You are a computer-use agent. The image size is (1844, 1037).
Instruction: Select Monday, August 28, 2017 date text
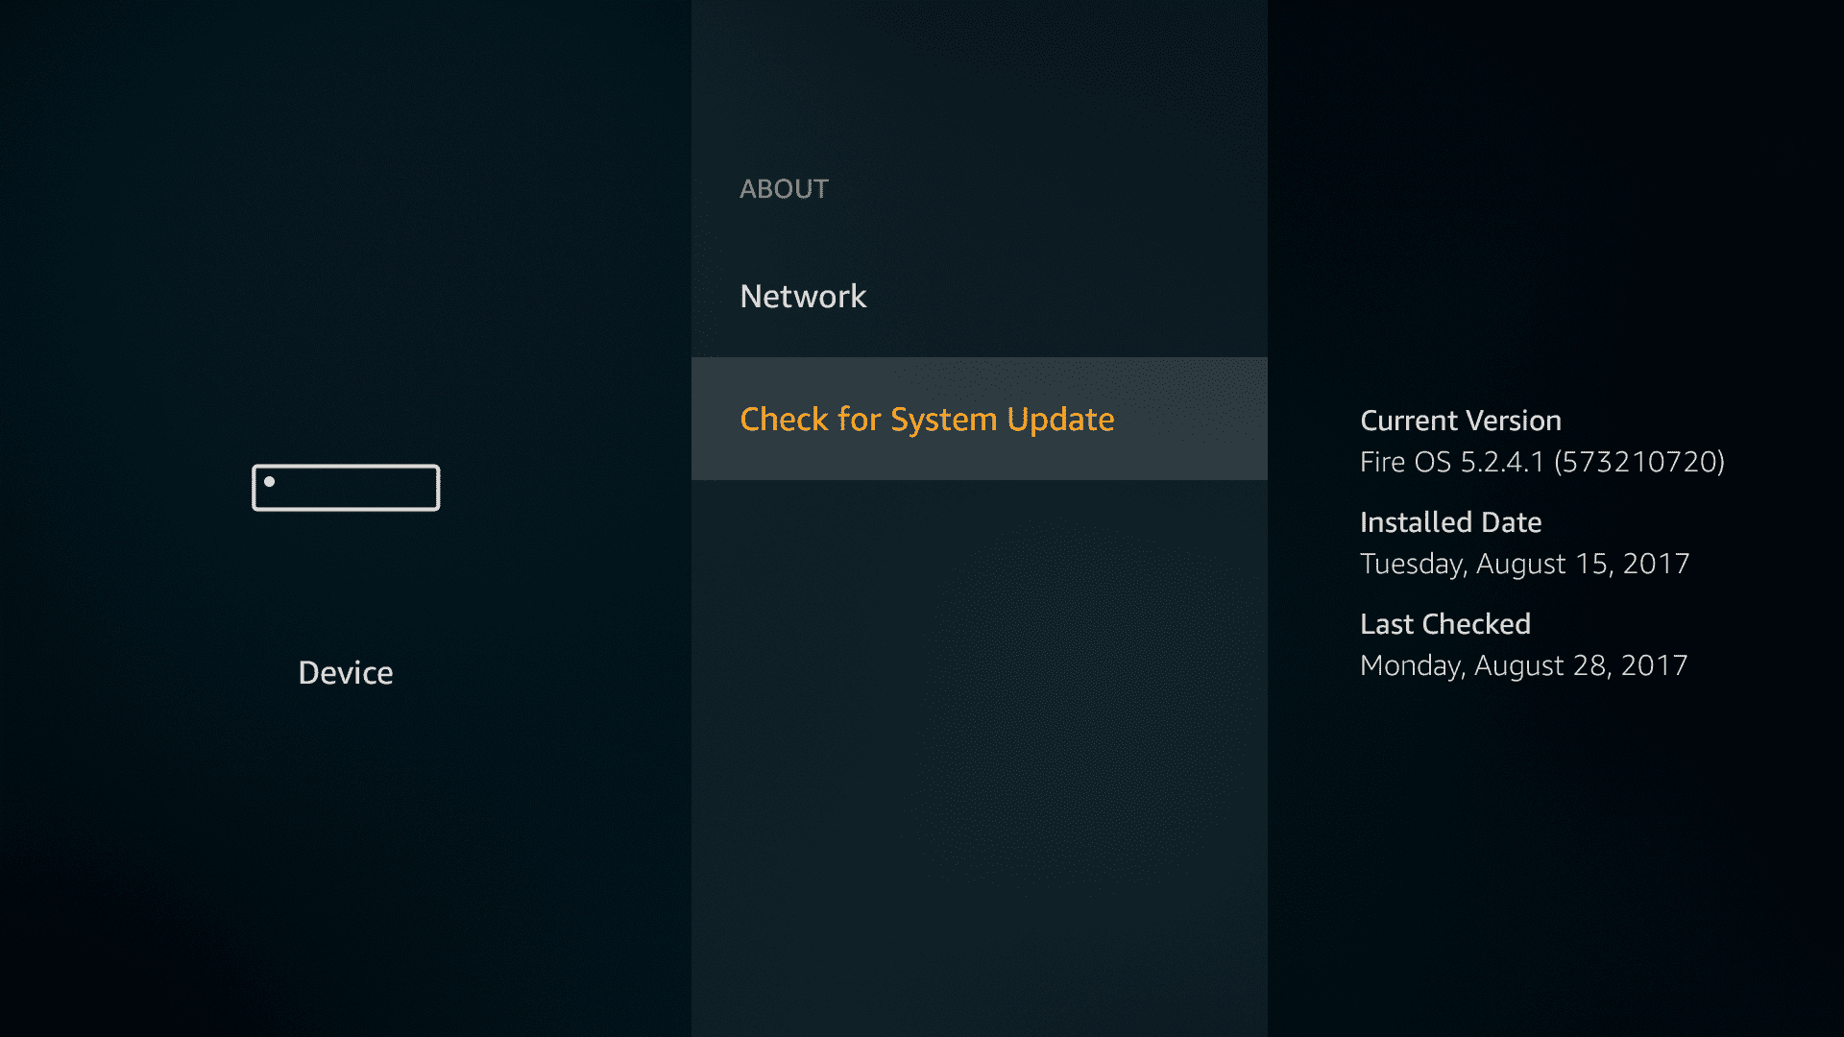tap(1523, 664)
